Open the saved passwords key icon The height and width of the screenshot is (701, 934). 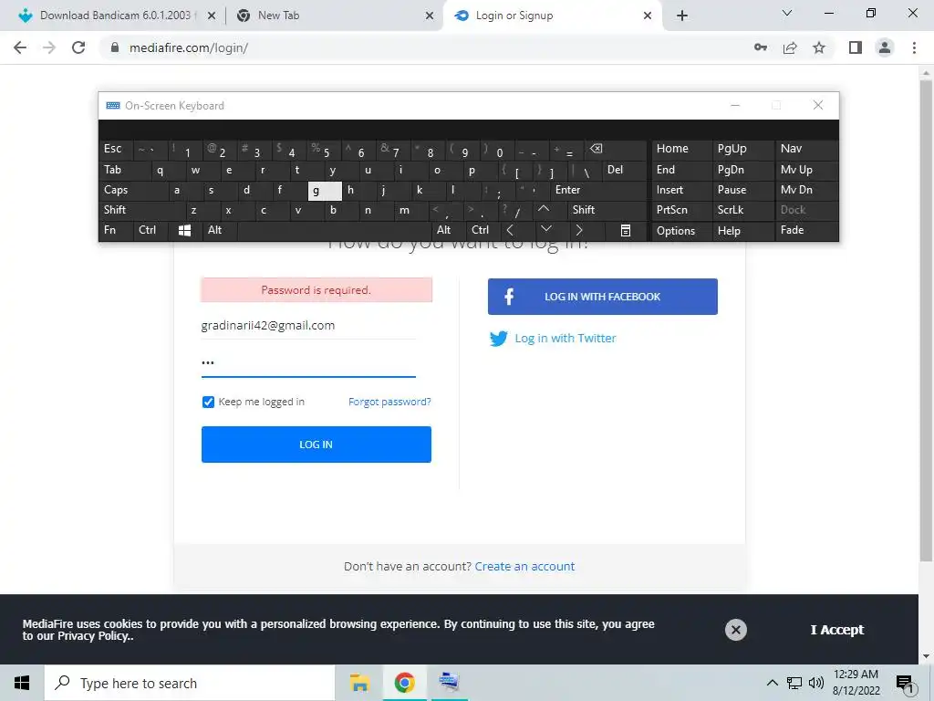pyautogui.click(x=761, y=47)
